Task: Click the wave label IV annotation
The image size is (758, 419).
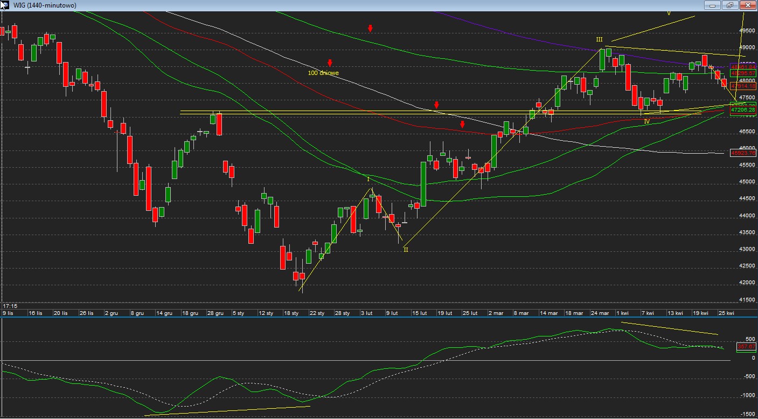Action: click(646, 122)
